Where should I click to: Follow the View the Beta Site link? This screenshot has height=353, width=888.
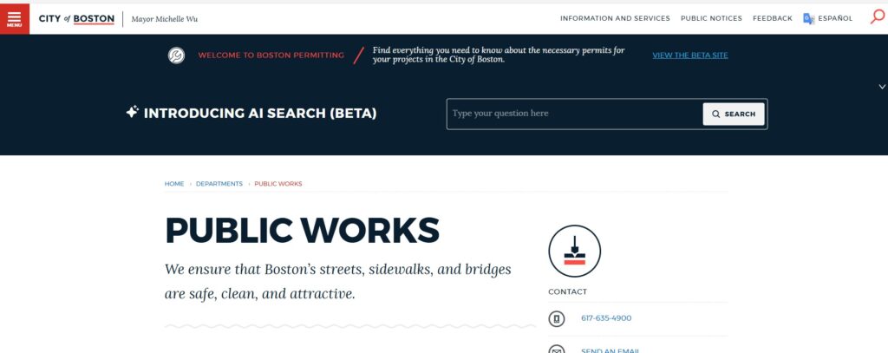689,56
